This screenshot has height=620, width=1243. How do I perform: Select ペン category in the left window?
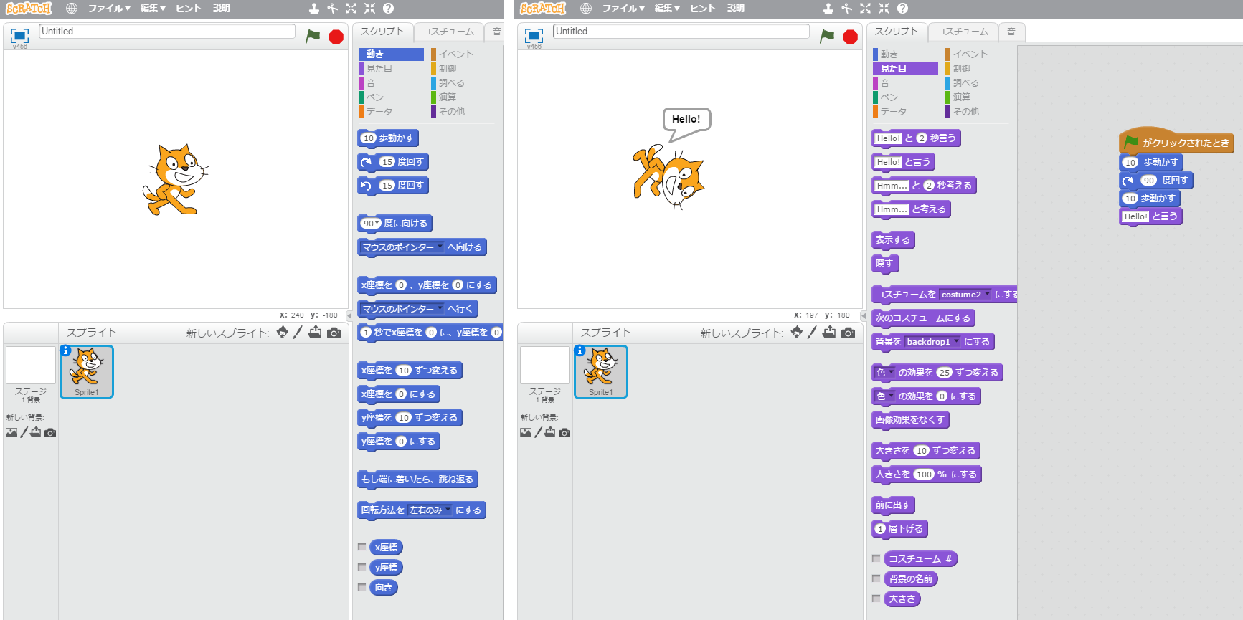click(391, 97)
